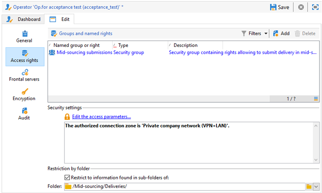
Task: Click the folder browse icon in Folder field
Action: [x=309, y=187]
